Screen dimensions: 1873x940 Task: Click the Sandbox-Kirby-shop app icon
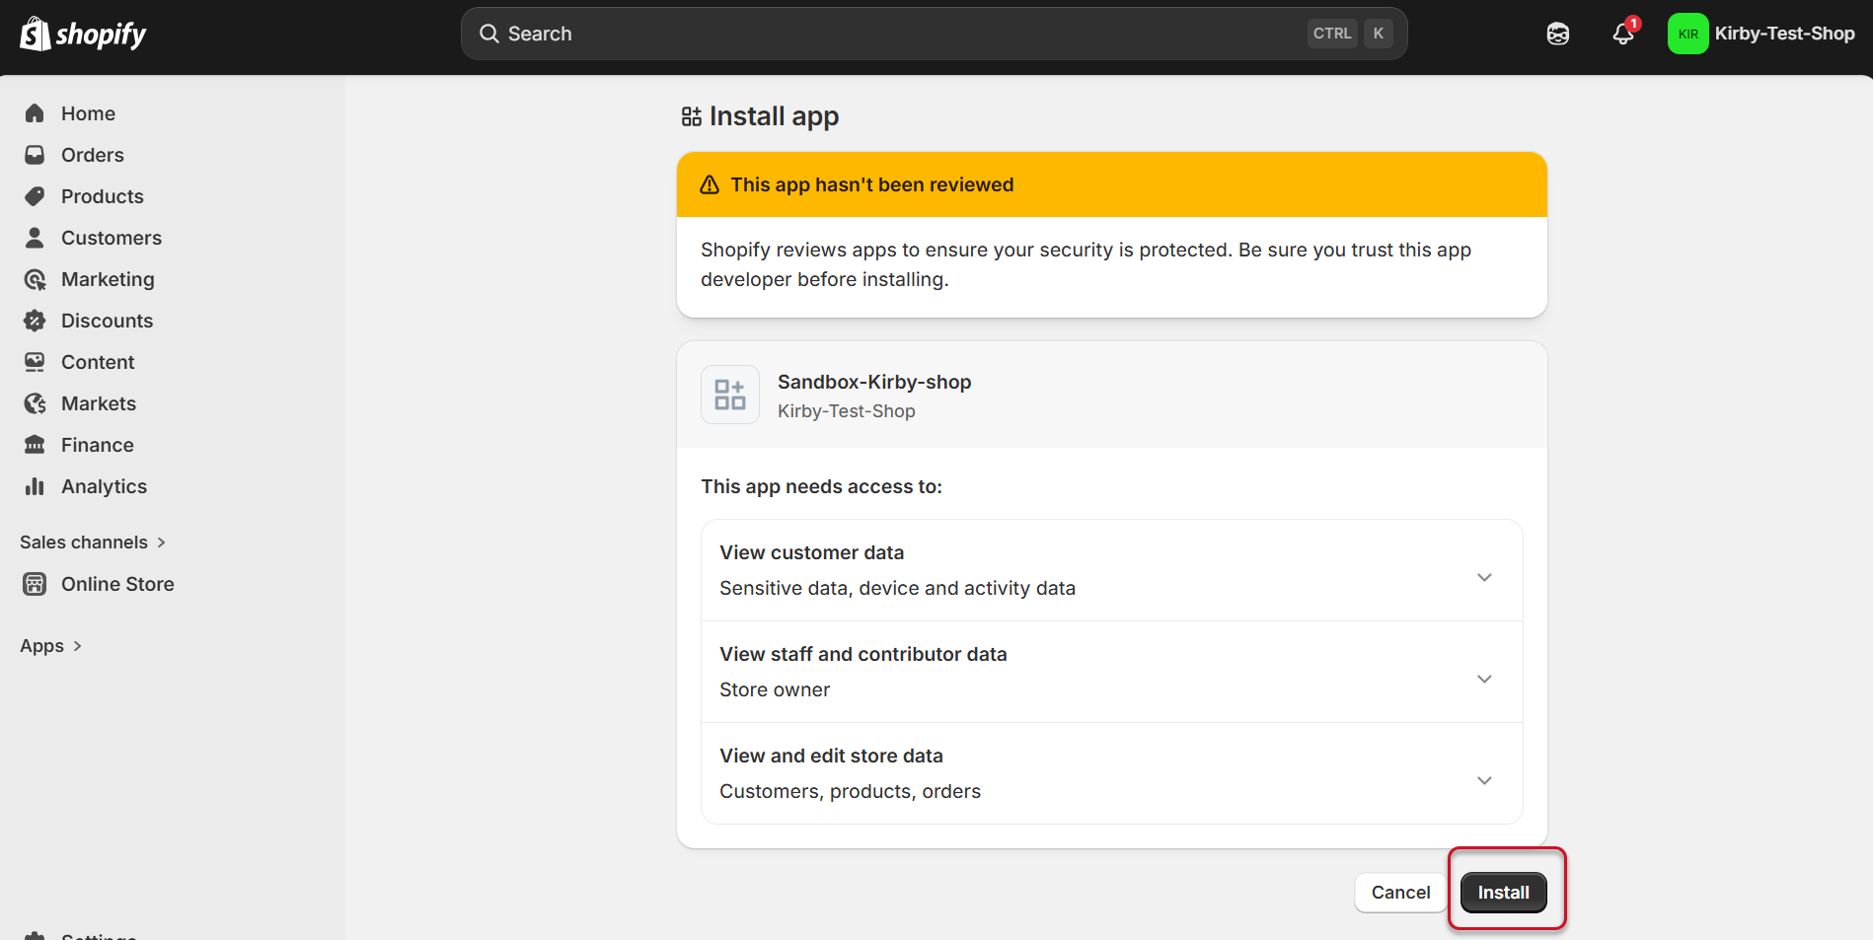click(x=730, y=395)
